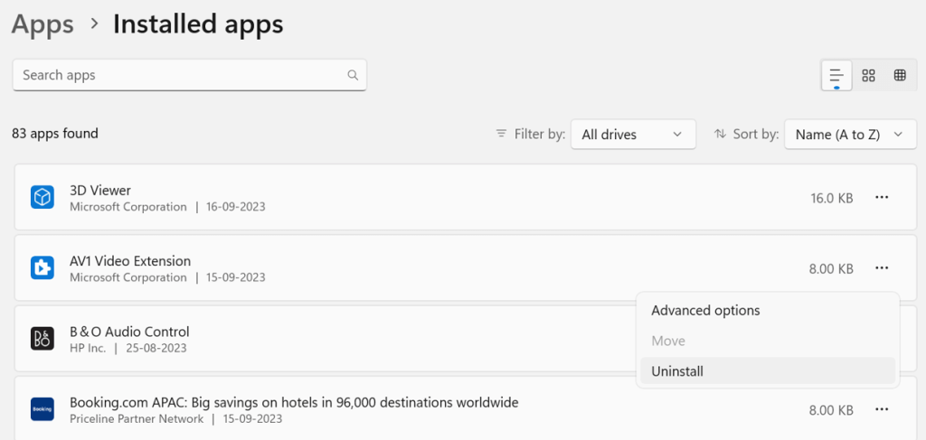
Task: Click HP Inc. publisher text
Action: [88, 348]
